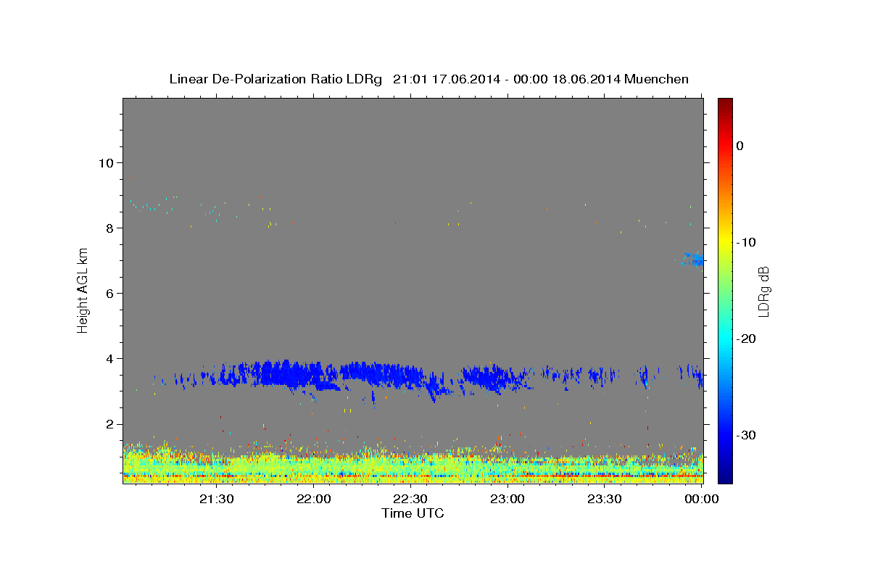Click the height tick label '8'
This screenshot has height=580, width=870.
click(109, 228)
